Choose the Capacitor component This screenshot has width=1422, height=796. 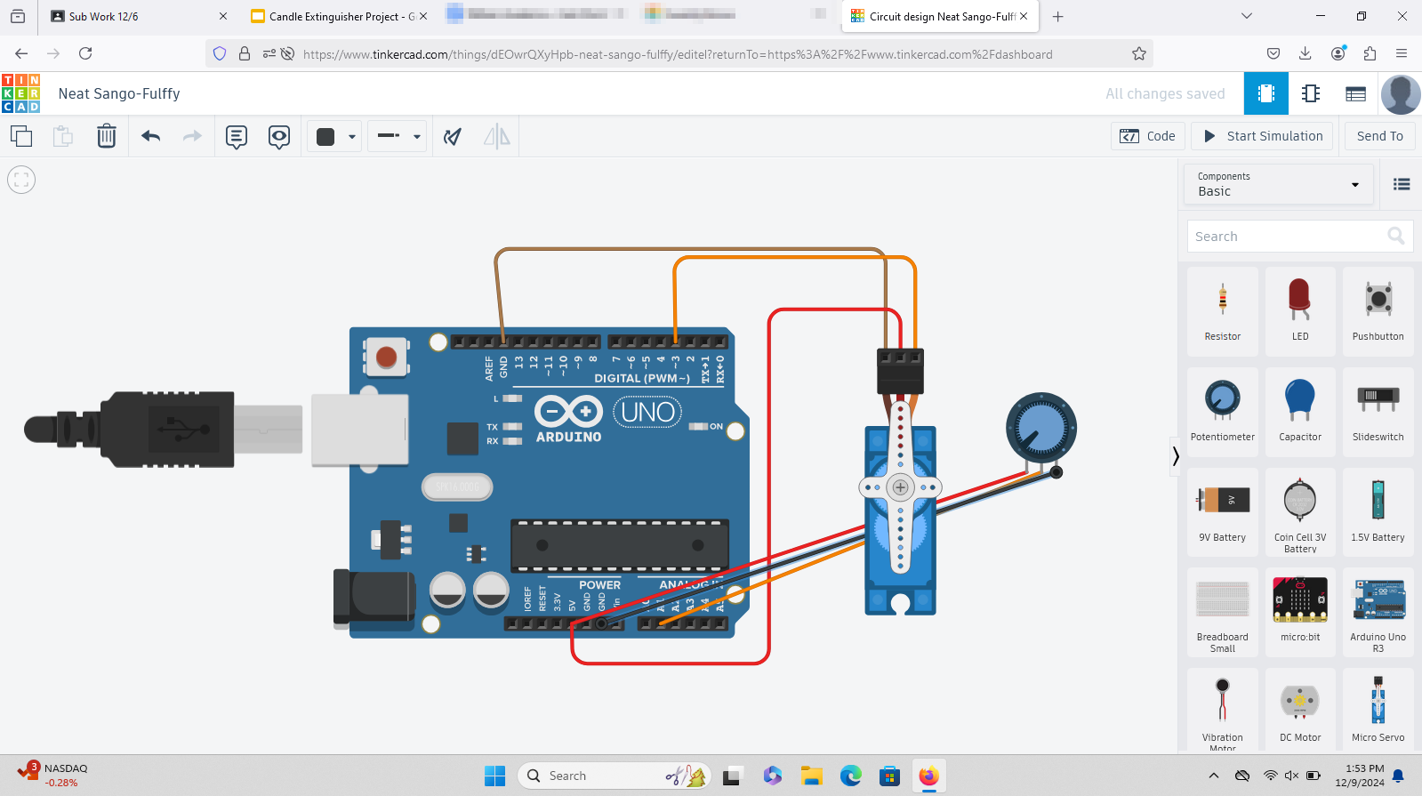coord(1300,413)
